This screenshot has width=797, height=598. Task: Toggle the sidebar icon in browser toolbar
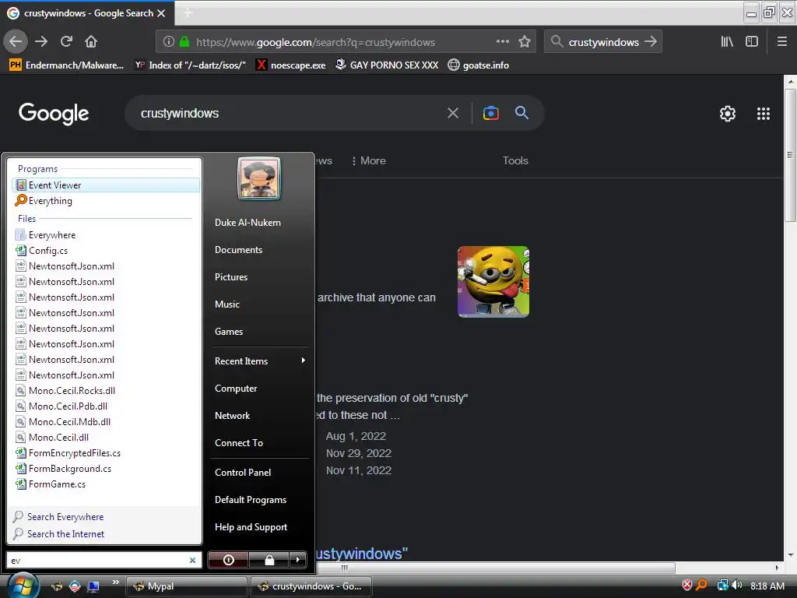(x=752, y=41)
